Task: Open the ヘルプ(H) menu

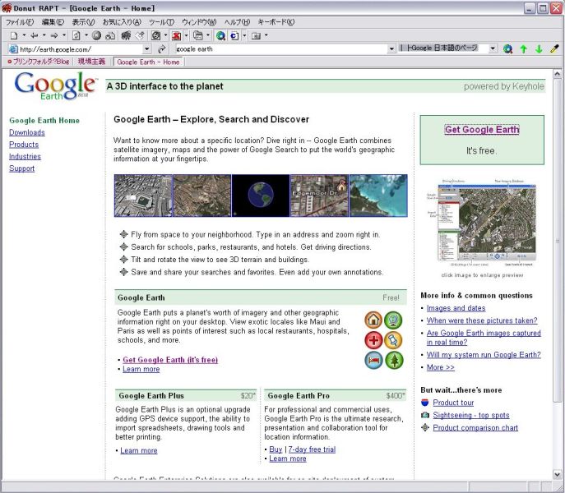Action: click(x=237, y=22)
